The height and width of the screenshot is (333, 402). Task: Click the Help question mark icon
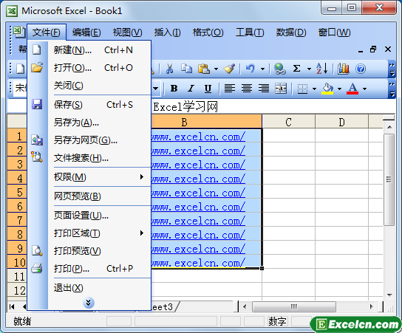click(x=361, y=69)
